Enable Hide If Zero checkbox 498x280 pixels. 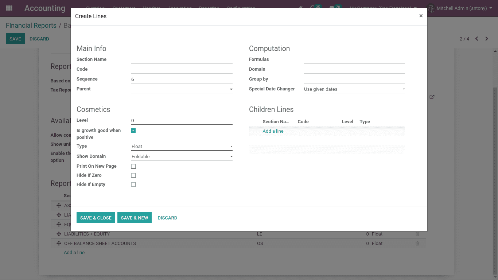133,175
